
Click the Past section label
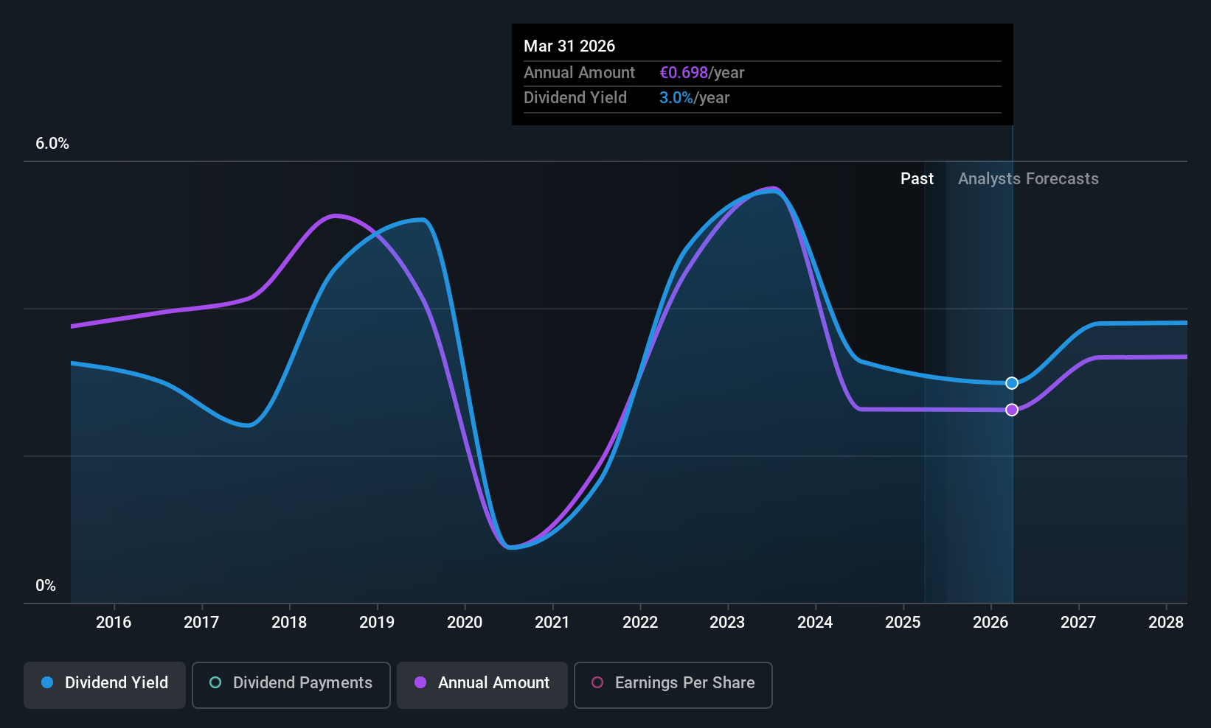point(917,179)
